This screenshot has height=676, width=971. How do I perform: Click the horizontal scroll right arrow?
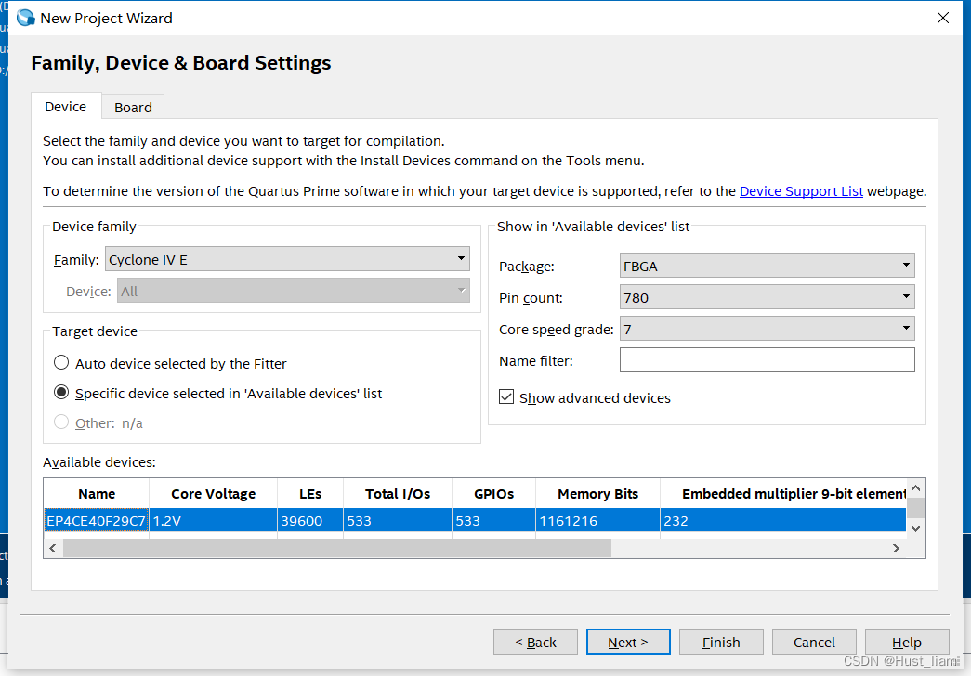point(896,549)
